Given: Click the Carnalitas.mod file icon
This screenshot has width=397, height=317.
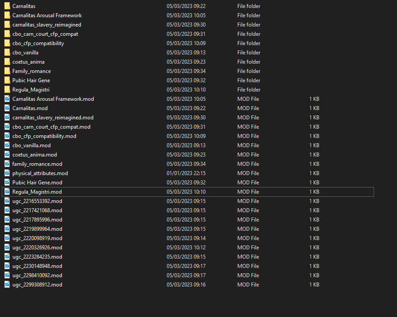Looking at the screenshot, I should [7, 108].
